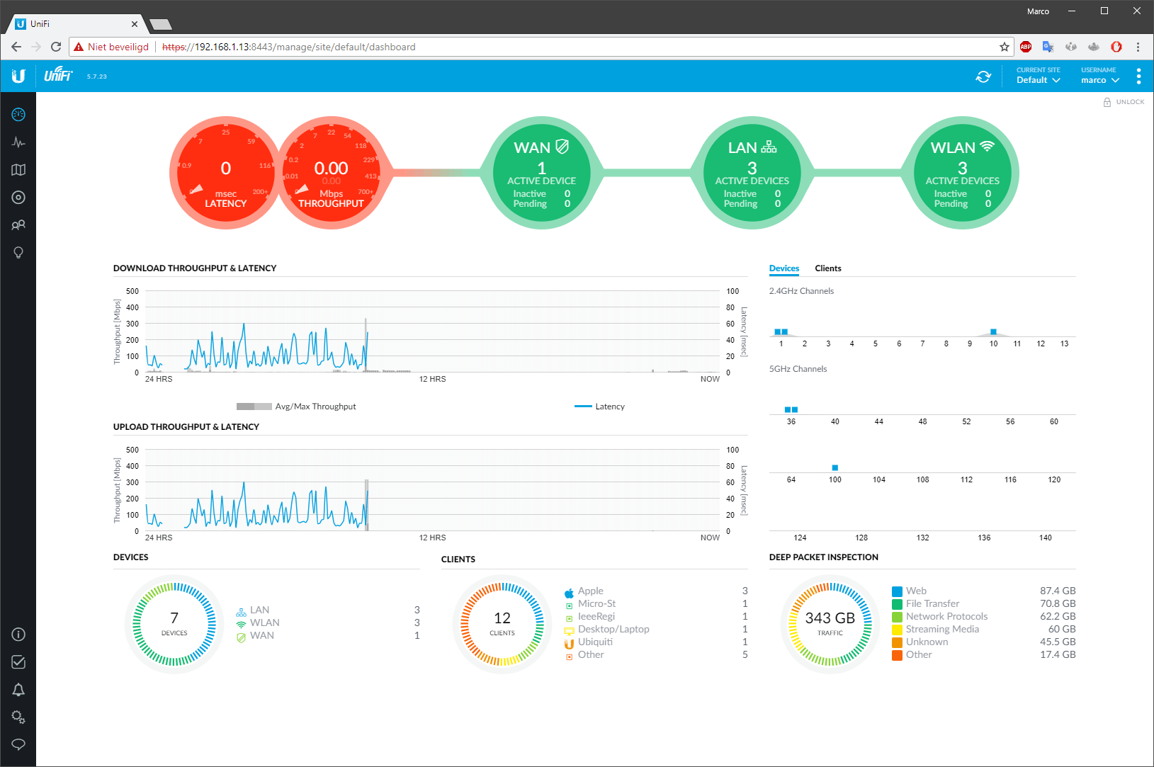Click the Latency gauge
Image resolution: width=1154 pixels, height=767 pixels.
225,173
